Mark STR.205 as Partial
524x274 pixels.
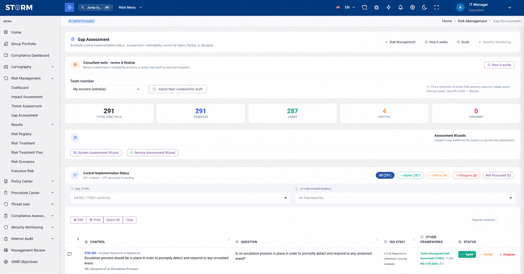[x=487, y=254]
